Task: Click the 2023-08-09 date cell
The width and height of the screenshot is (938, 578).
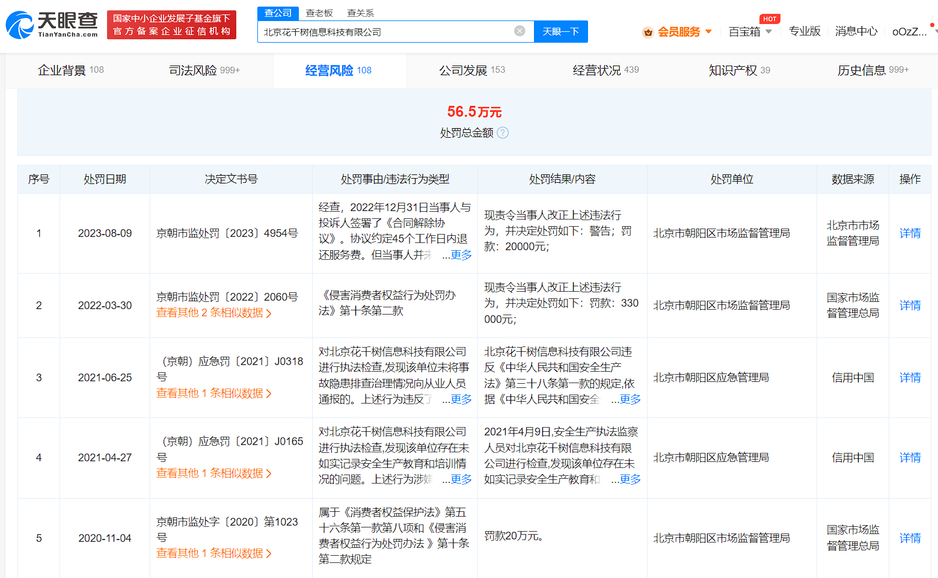Action: pos(105,233)
